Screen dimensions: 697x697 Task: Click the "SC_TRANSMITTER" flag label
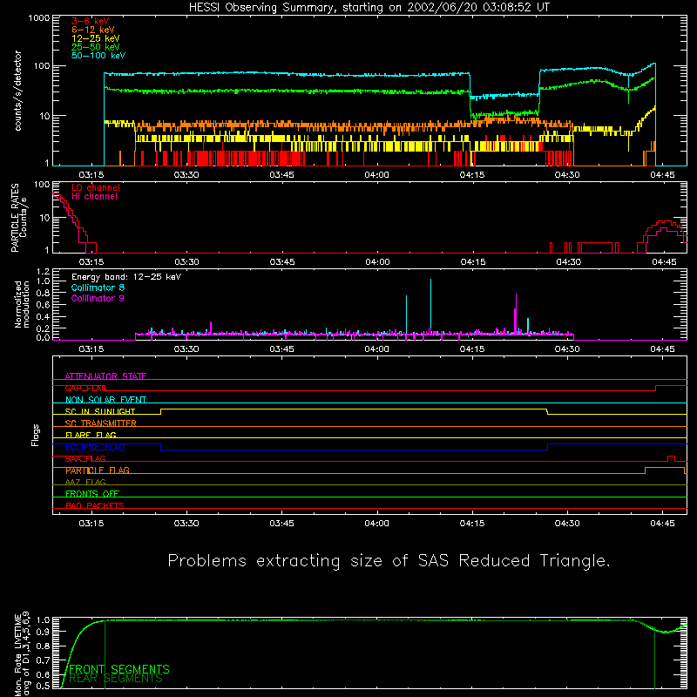101,423
